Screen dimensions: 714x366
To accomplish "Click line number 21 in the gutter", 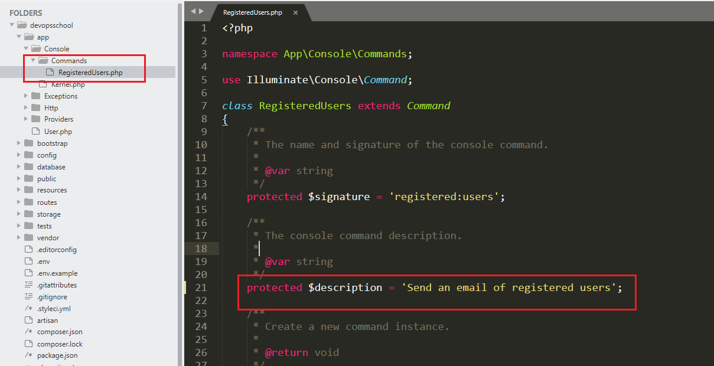I will point(201,287).
